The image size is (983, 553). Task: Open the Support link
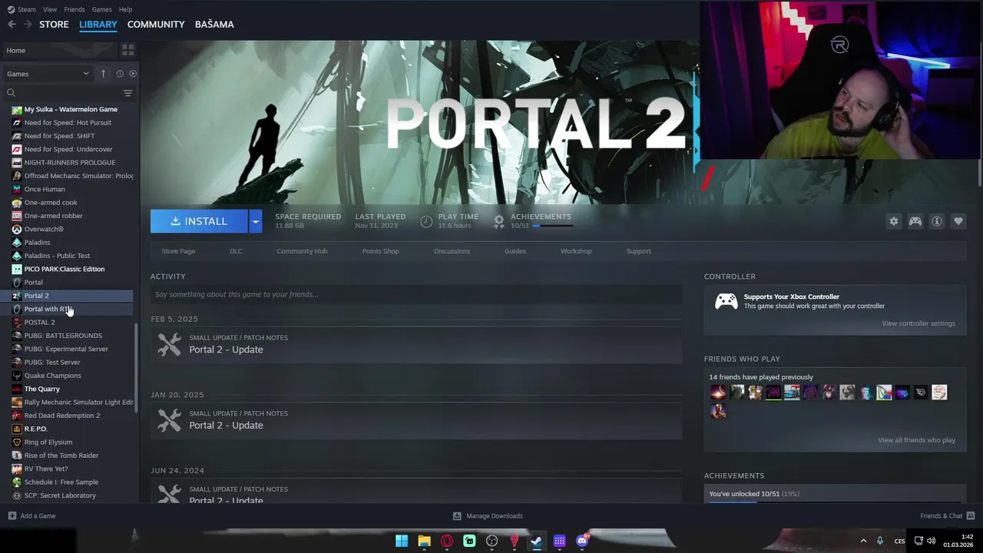(638, 251)
